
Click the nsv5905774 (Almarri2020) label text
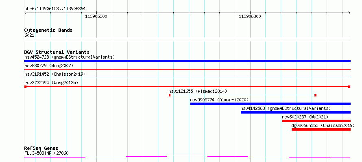point(219,100)
